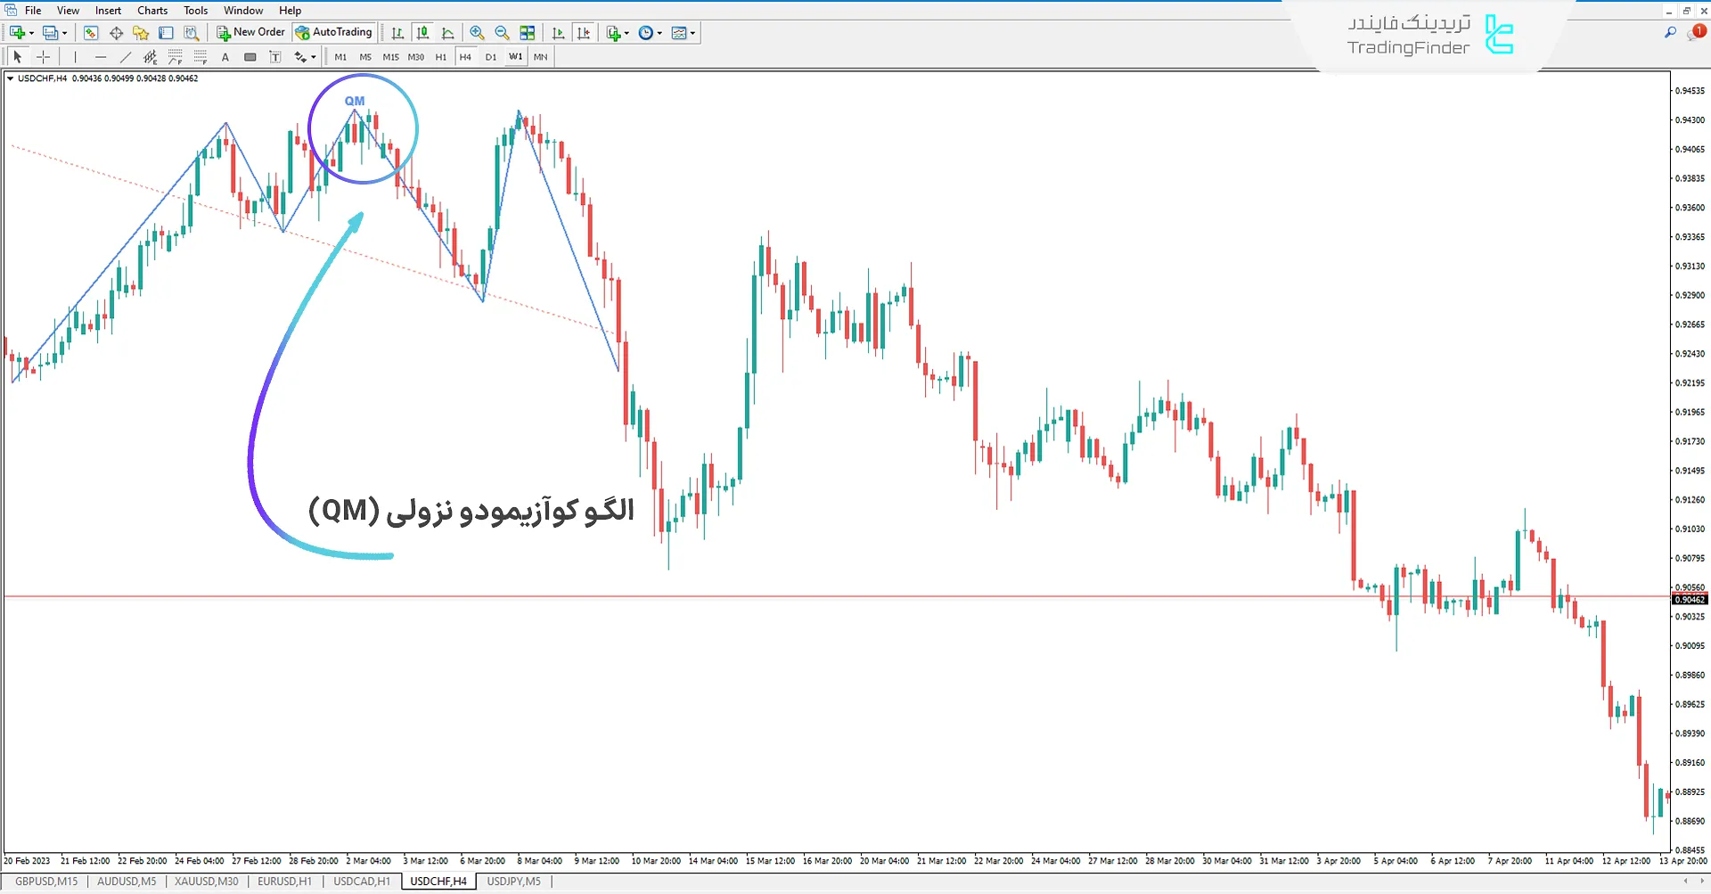
Task: Open the Charts menu
Action: point(152,11)
